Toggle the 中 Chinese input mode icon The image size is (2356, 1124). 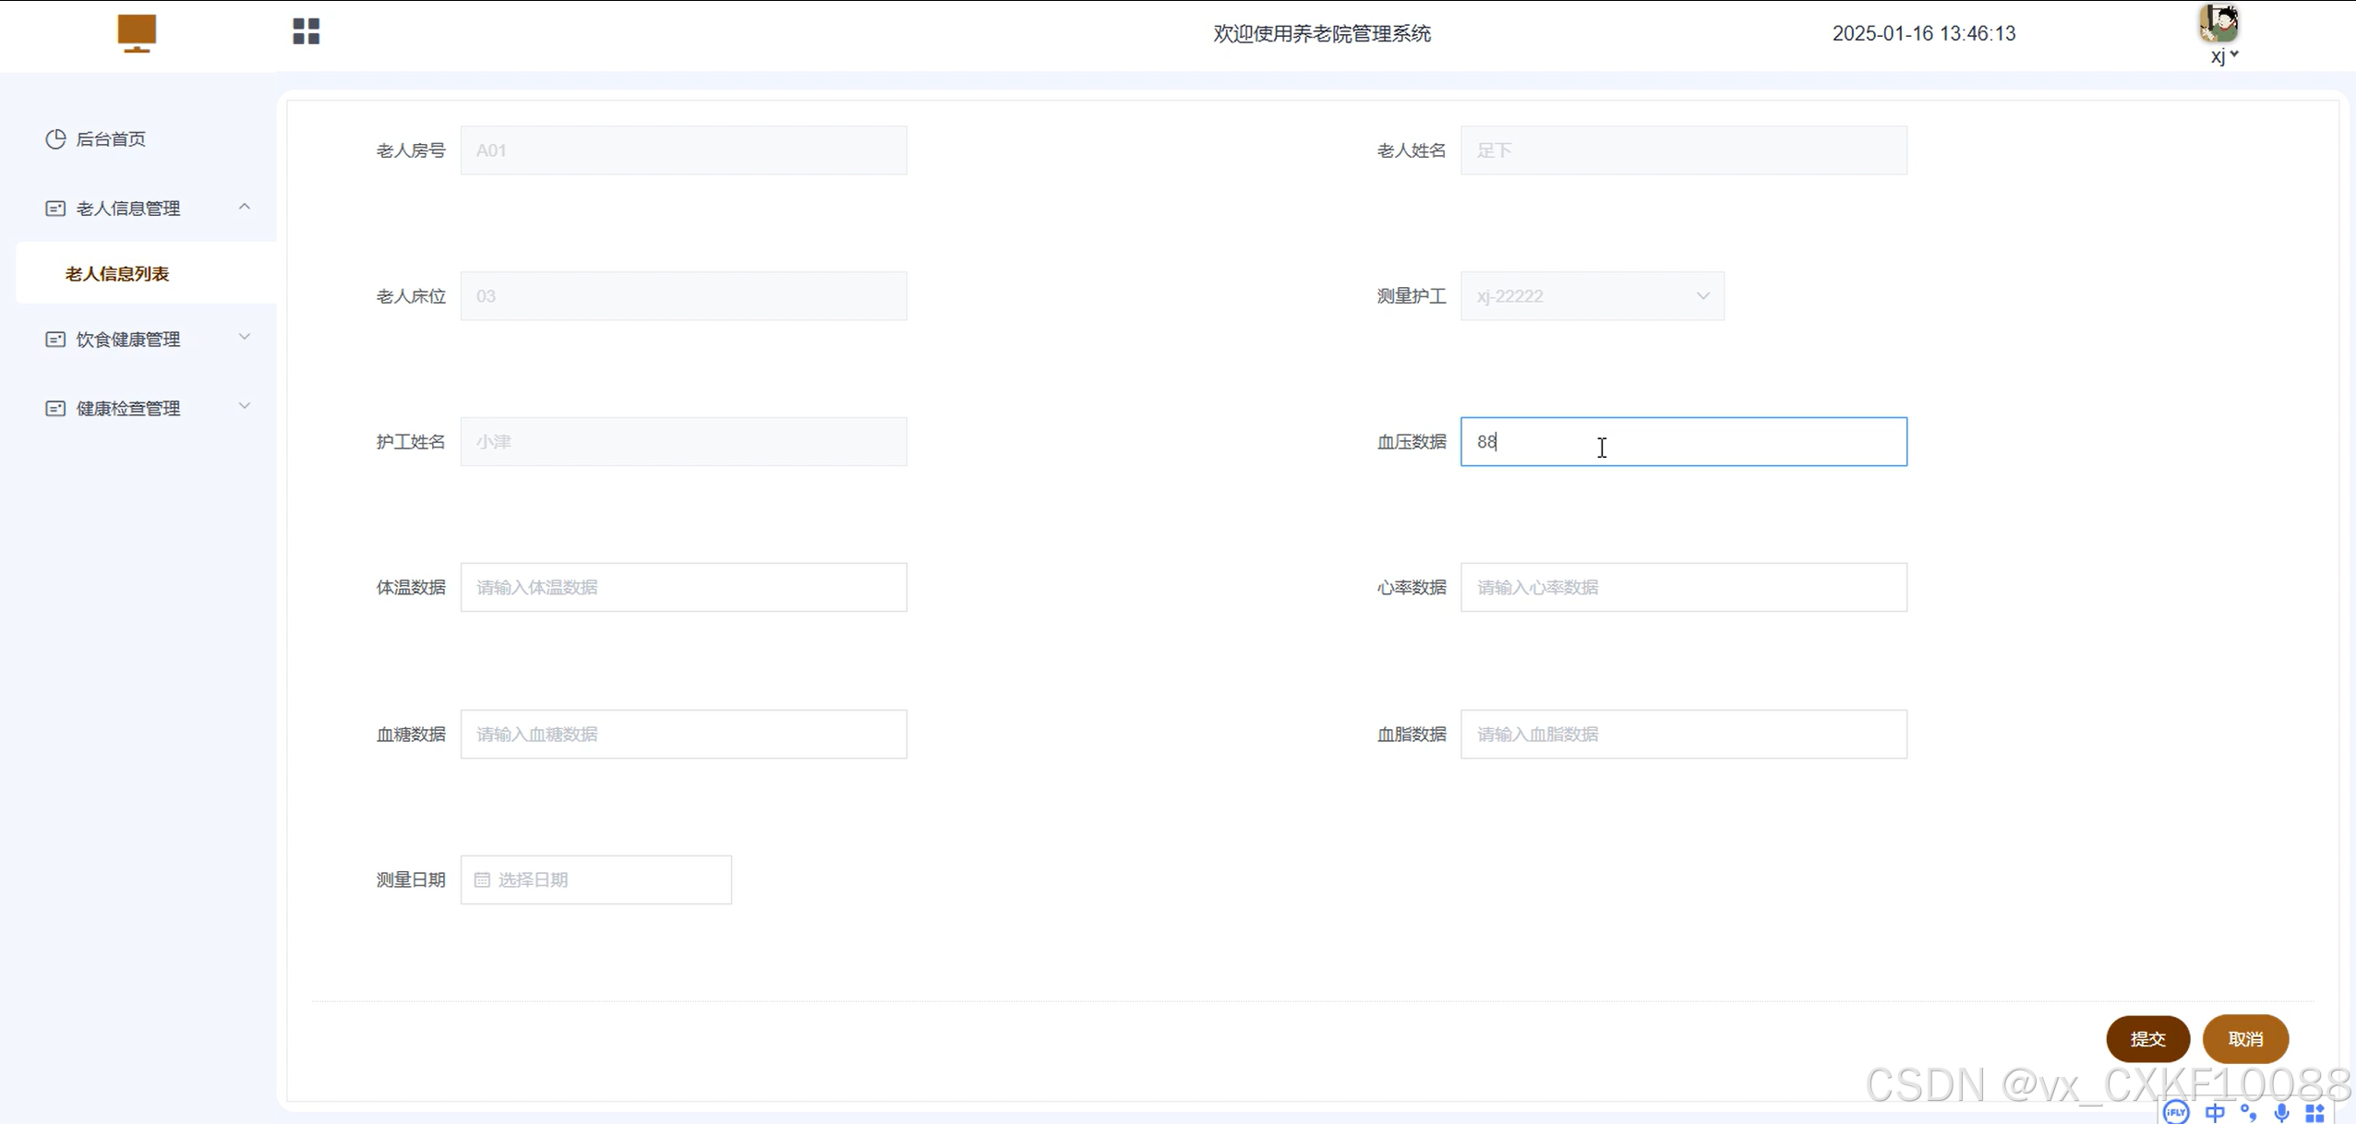(2214, 1112)
